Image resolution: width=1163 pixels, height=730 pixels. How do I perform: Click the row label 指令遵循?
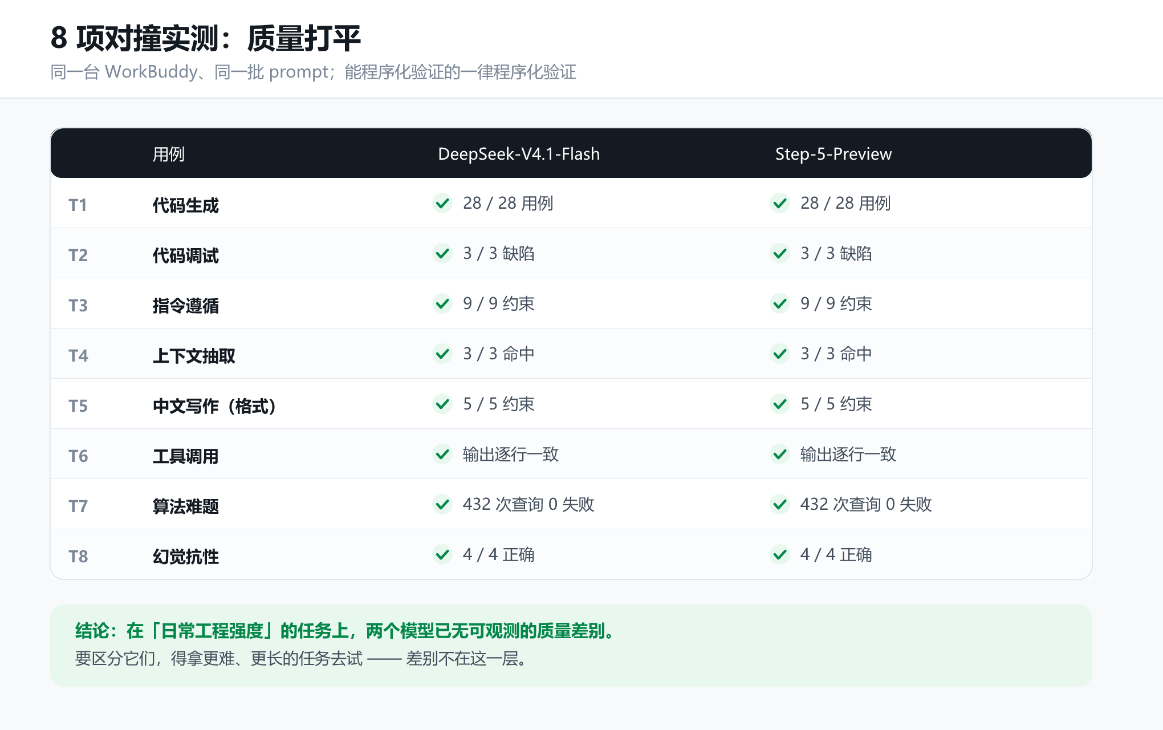(x=186, y=306)
